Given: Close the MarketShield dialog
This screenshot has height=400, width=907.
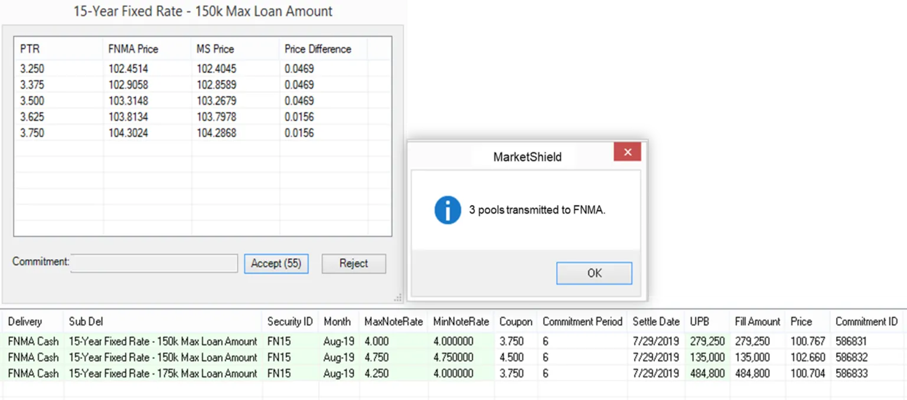Looking at the screenshot, I should 627,151.
